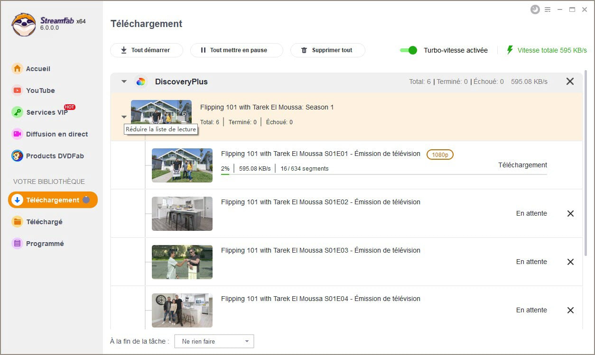Click the 'HOT' badge on Services VIP
The height and width of the screenshot is (355, 595).
[70, 107]
